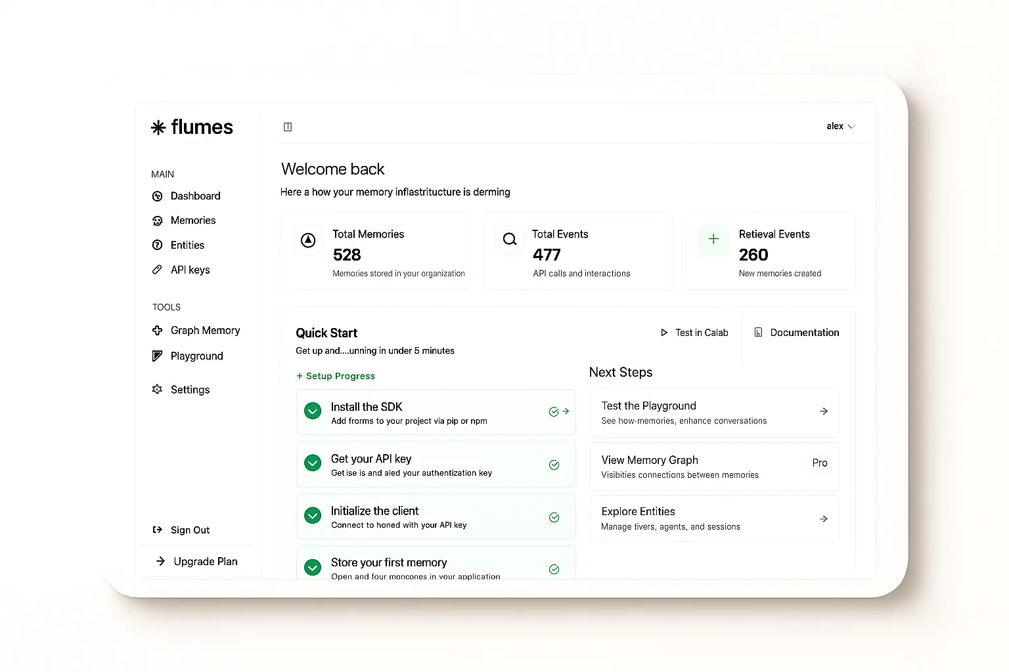Switch to the Documentation tab
1009x672 pixels.
point(797,333)
